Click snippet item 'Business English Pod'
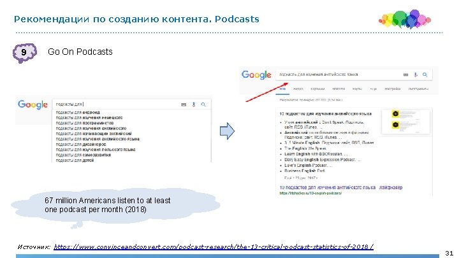The height and width of the screenshot is (258, 459). tap(305, 171)
